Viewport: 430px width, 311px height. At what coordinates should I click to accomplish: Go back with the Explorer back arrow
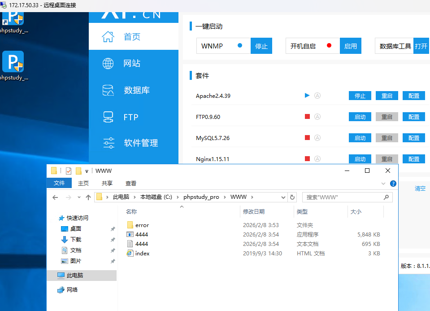pyautogui.click(x=55, y=197)
